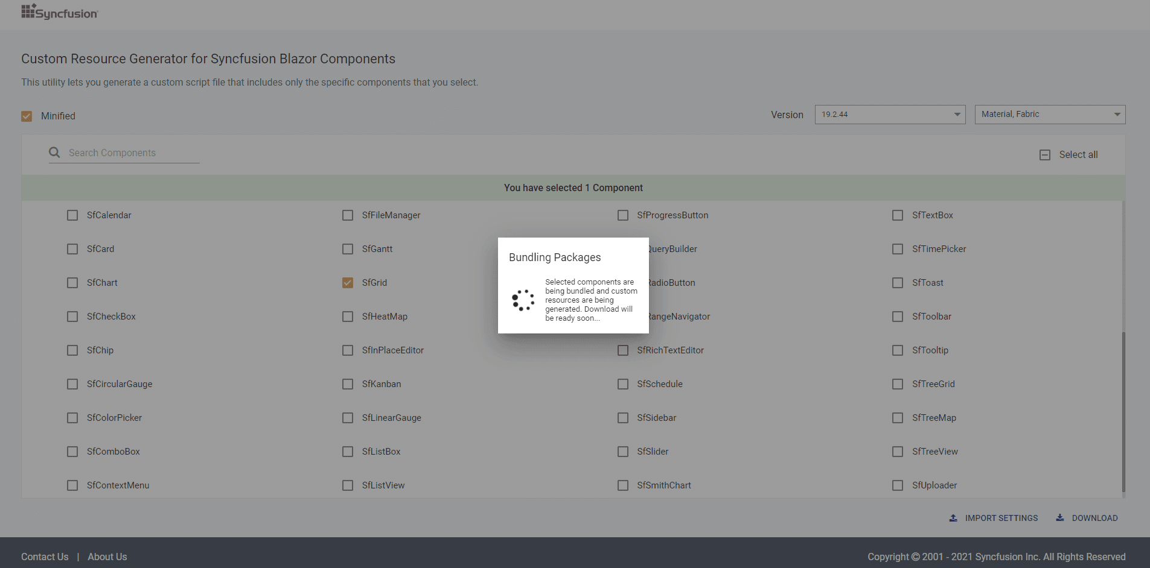
Task: Click the SfListView label
Action: pos(383,485)
